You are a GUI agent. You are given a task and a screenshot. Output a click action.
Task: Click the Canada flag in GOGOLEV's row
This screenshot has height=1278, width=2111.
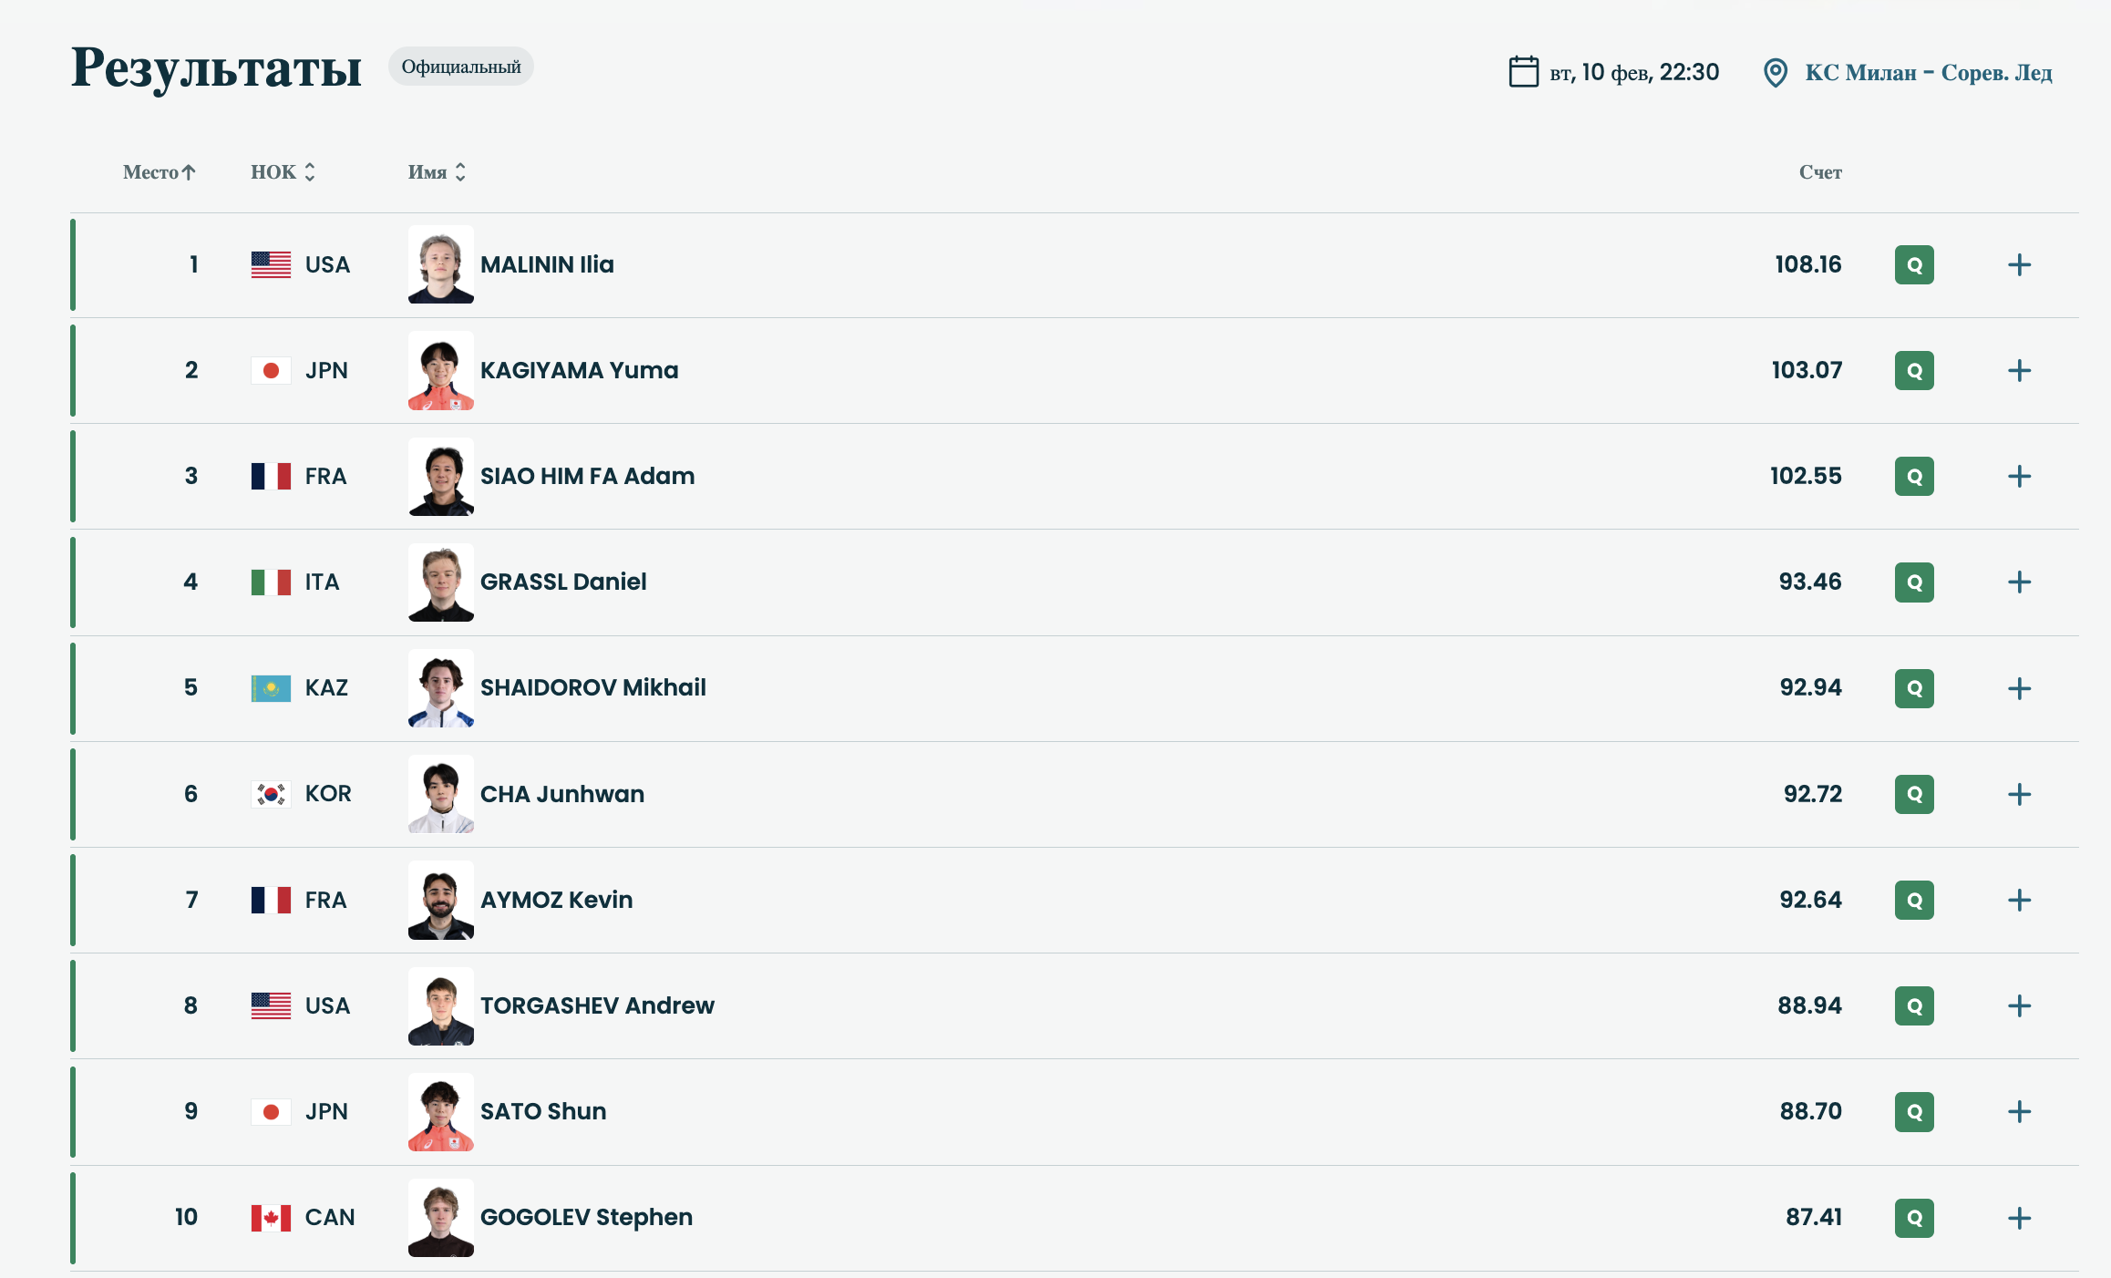point(271,1218)
